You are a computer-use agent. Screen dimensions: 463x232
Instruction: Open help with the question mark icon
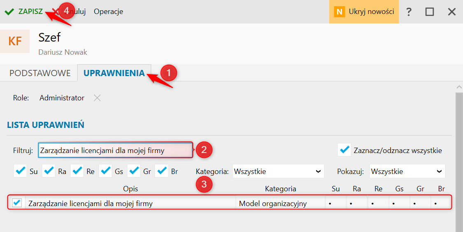[x=409, y=12]
